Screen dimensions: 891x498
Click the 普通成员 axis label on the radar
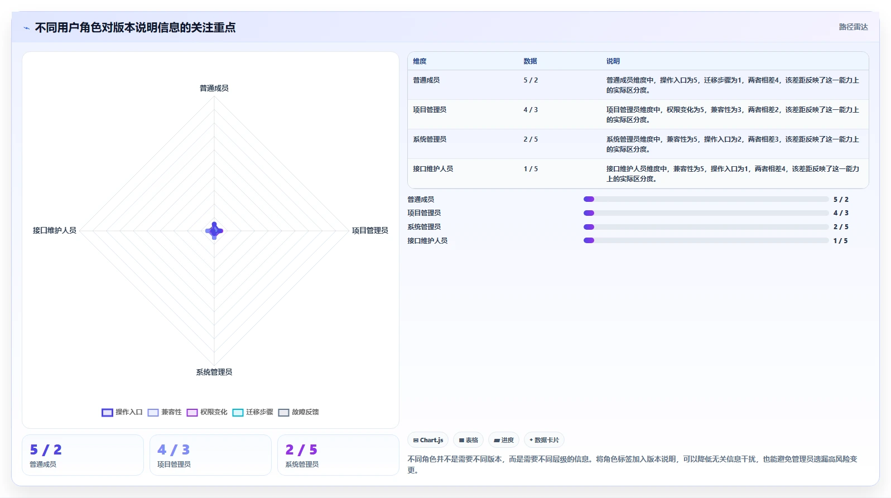[214, 88]
